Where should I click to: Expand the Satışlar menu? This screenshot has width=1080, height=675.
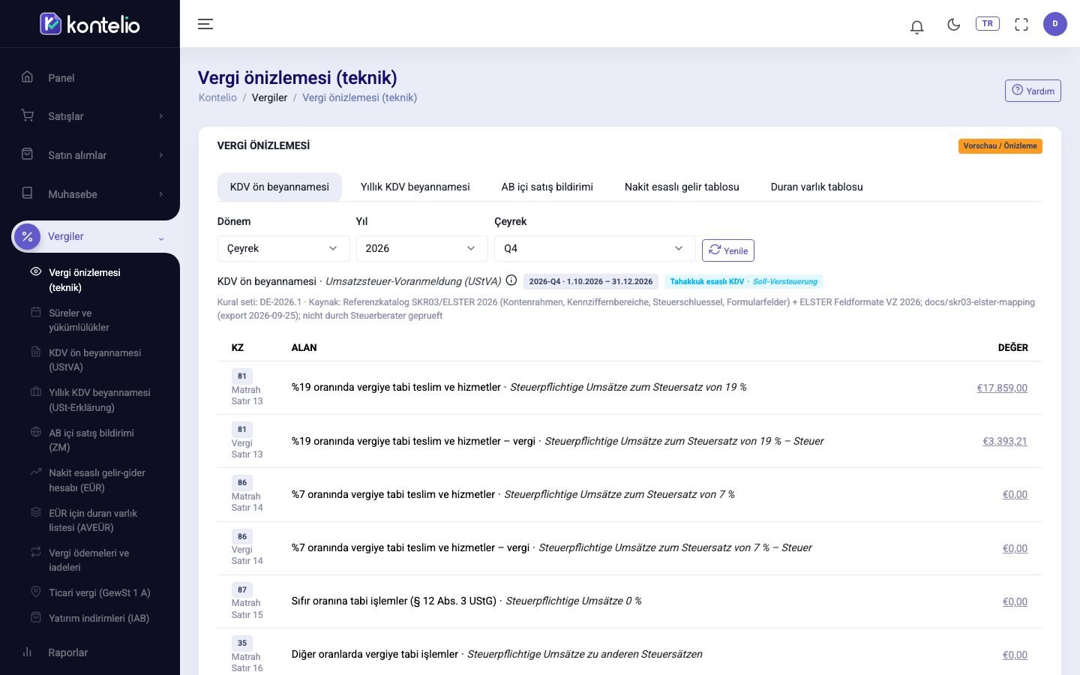pyautogui.click(x=90, y=116)
